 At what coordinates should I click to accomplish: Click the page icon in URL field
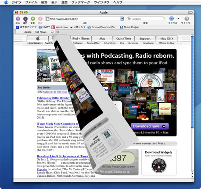click(x=47, y=19)
